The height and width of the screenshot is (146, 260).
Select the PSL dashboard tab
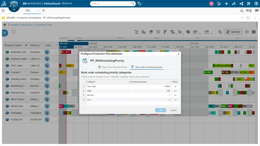point(28,11)
